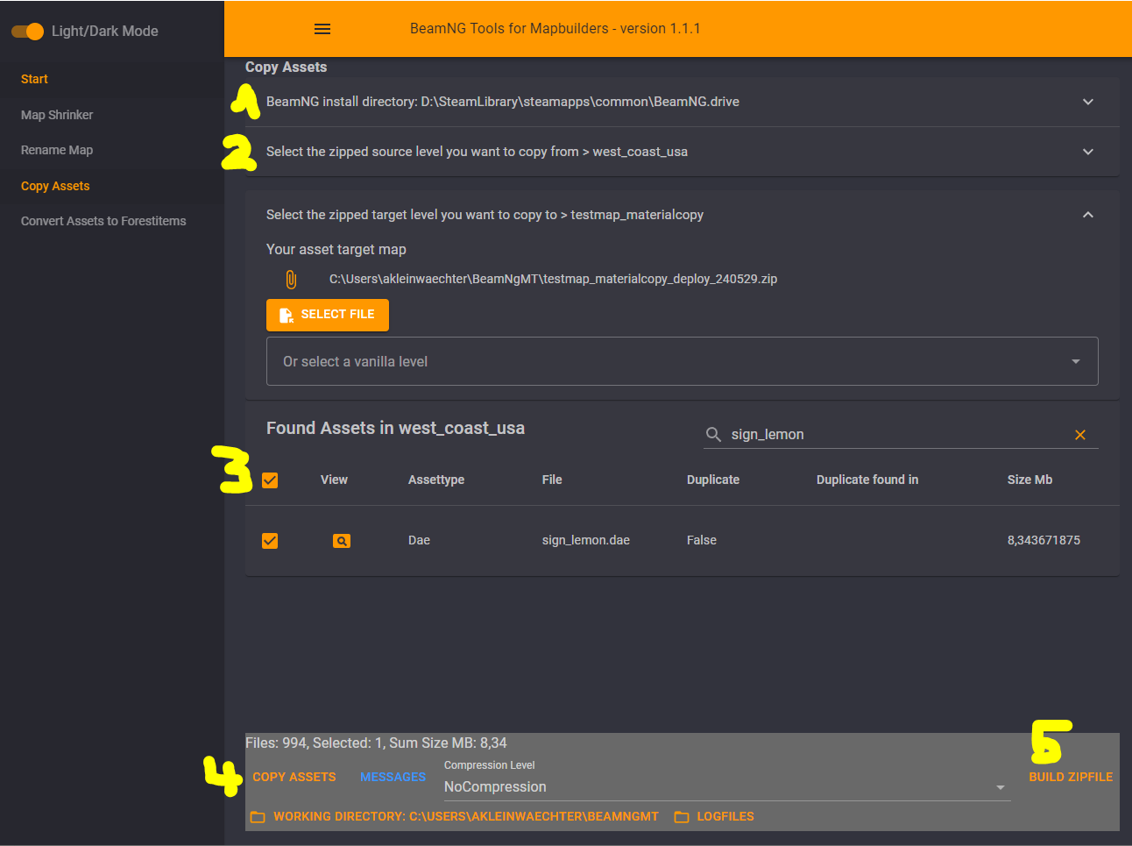The height and width of the screenshot is (846, 1132).
Task: Select Copy Assets in the sidebar
Action: (55, 186)
